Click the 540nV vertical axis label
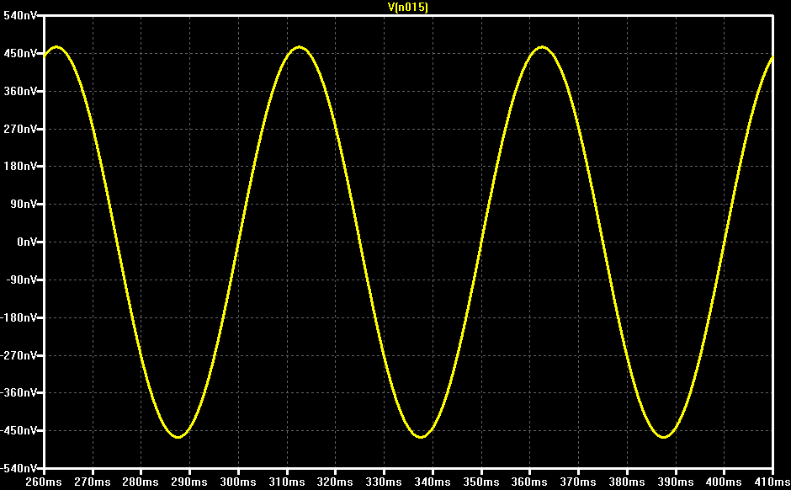Image resolution: width=791 pixels, height=490 pixels. 20,16
